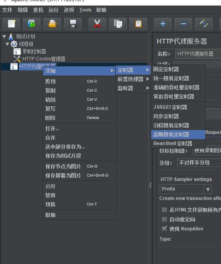Choose 剪切 from context menu

pyautogui.click(x=80, y=81)
